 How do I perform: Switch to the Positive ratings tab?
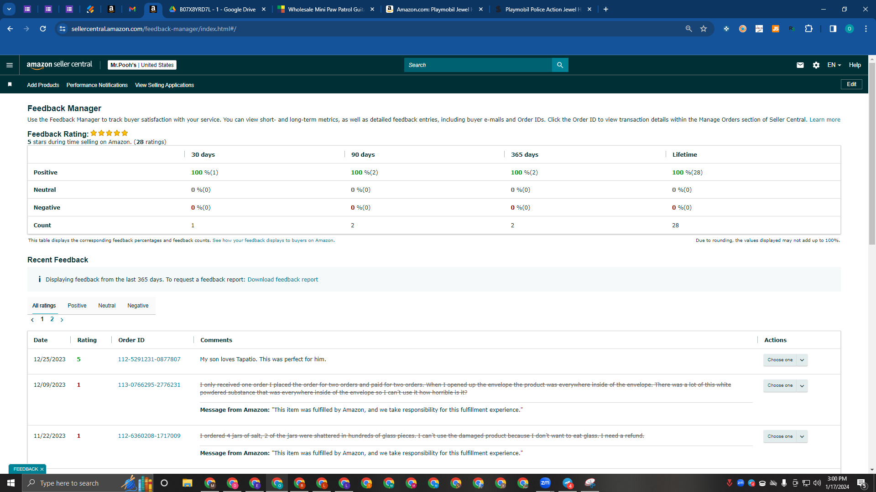(77, 306)
